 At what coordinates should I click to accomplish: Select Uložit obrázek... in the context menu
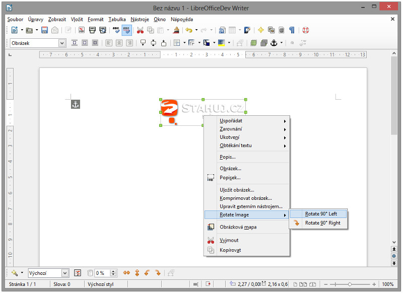coord(247,190)
